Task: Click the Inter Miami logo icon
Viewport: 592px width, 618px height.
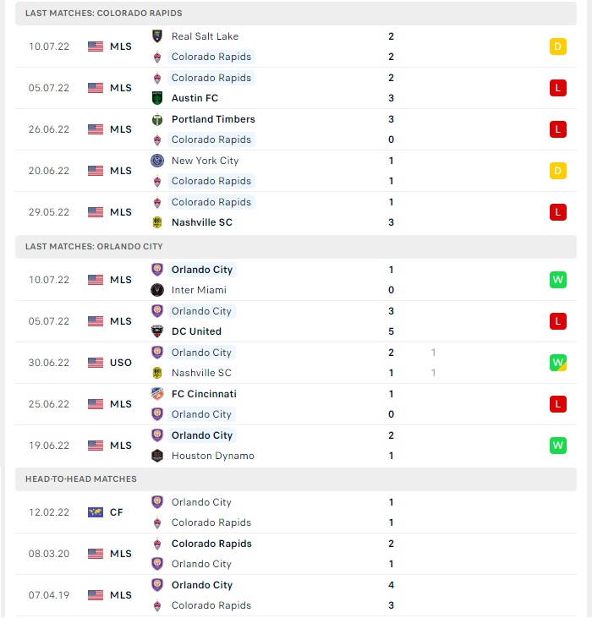Action: [x=157, y=290]
